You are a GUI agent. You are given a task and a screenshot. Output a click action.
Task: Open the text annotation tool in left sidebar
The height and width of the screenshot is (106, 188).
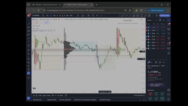[28, 42]
